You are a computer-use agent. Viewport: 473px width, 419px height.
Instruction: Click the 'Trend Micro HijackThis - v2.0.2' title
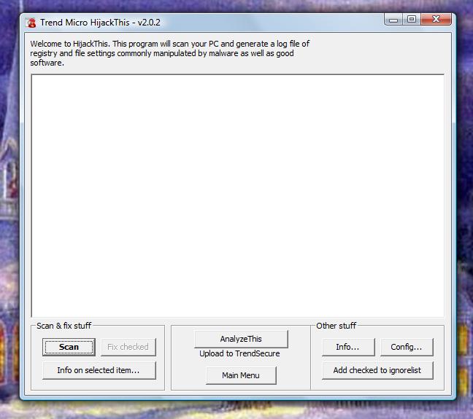click(100, 23)
